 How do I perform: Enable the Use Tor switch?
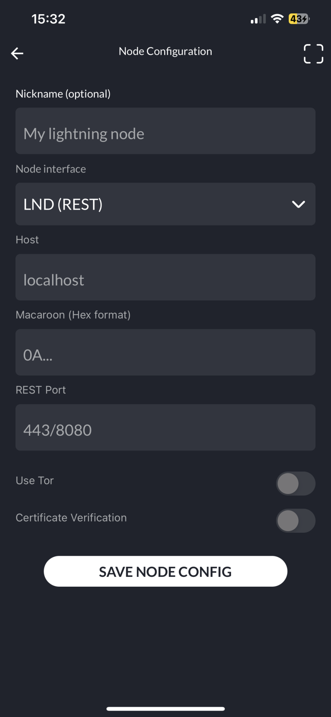pos(296,484)
